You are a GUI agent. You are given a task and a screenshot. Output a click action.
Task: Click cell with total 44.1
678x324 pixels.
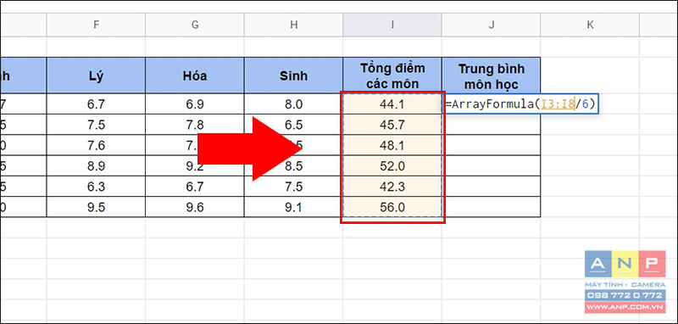click(392, 104)
